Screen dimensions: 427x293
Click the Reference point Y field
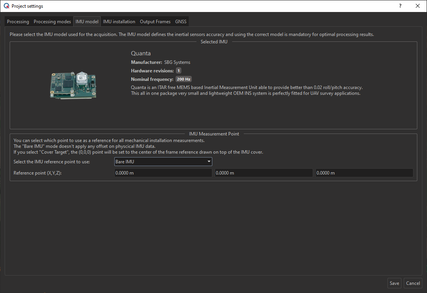pyautogui.click(x=263, y=173)
